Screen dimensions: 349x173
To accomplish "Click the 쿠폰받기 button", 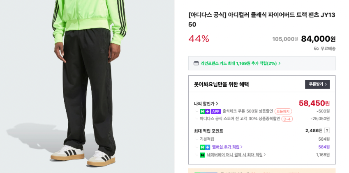I will 317,84.
